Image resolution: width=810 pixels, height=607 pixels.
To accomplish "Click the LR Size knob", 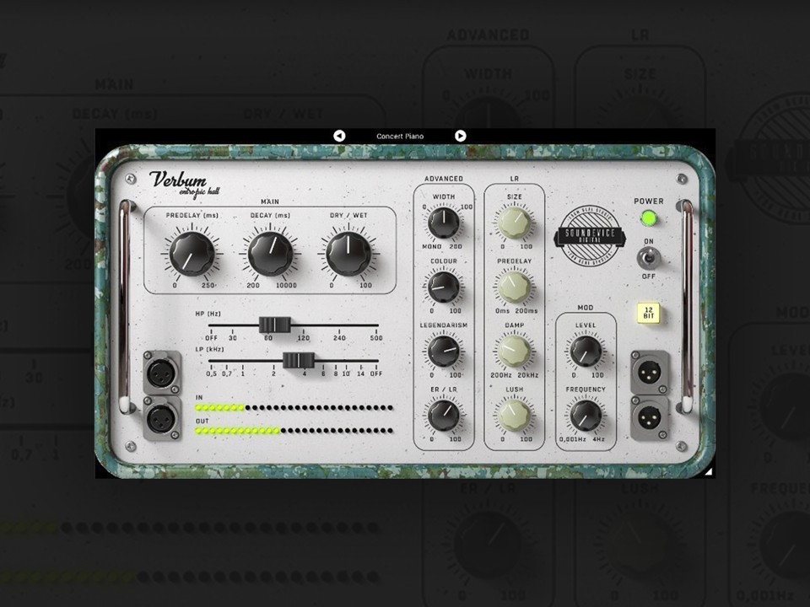I will [515, 223].
